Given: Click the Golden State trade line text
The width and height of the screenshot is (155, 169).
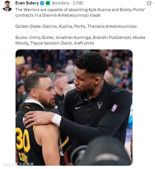Looking at the screenshot, I should tap(76, 26).
